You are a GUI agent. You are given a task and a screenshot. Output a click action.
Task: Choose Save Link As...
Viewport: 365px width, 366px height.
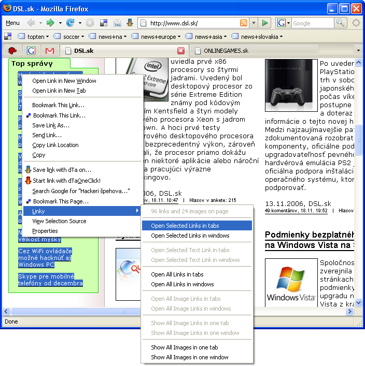(x=82, y=125)
